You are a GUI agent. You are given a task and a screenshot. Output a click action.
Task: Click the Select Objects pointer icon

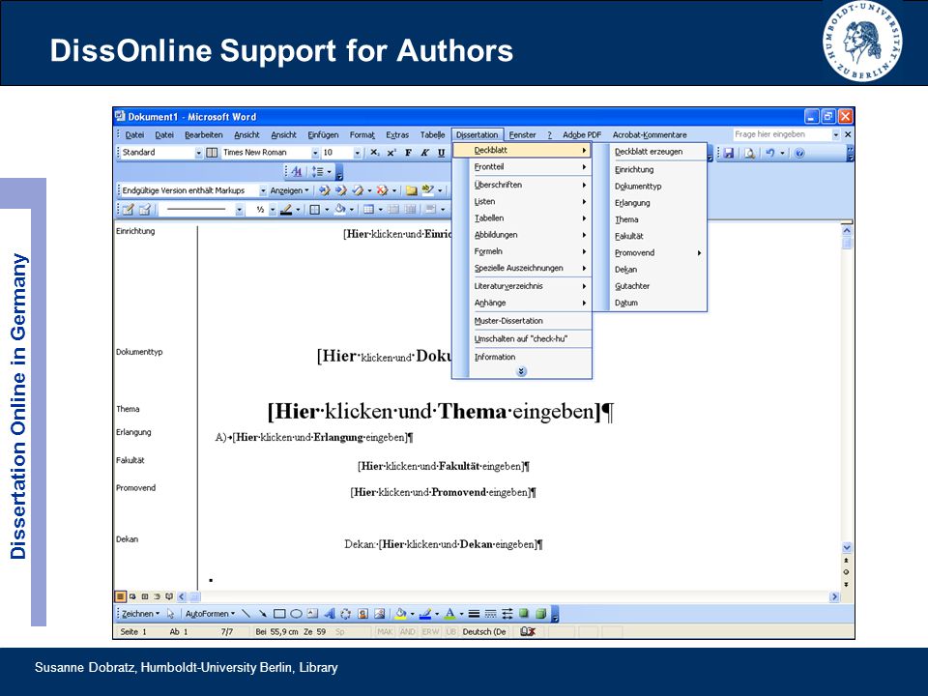coord(170,614)
